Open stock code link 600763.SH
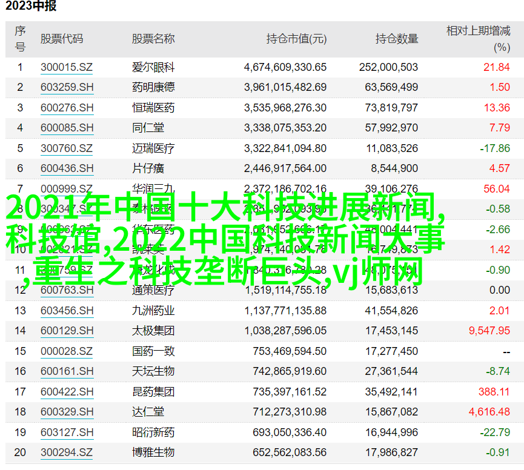Image resolution: width=524 pixels, height=470 pixels. (67, 290)
